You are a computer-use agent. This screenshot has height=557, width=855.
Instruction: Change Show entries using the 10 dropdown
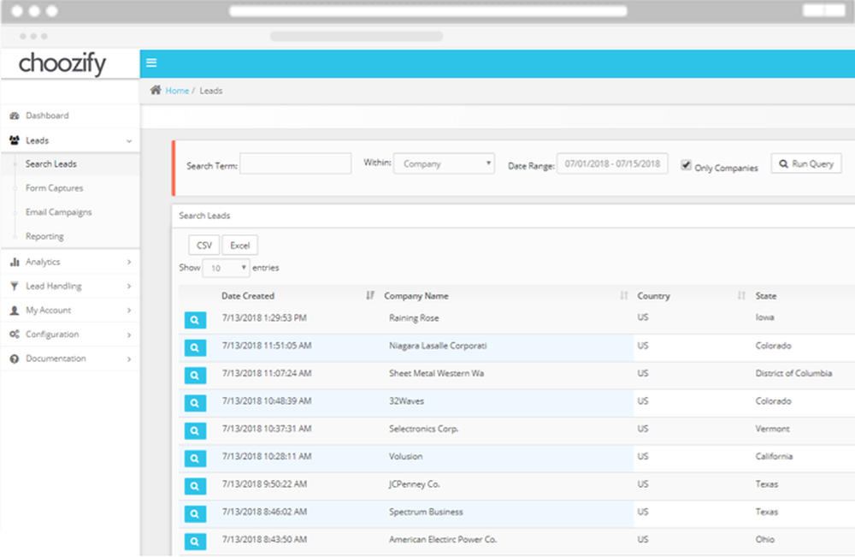[225, 268]
